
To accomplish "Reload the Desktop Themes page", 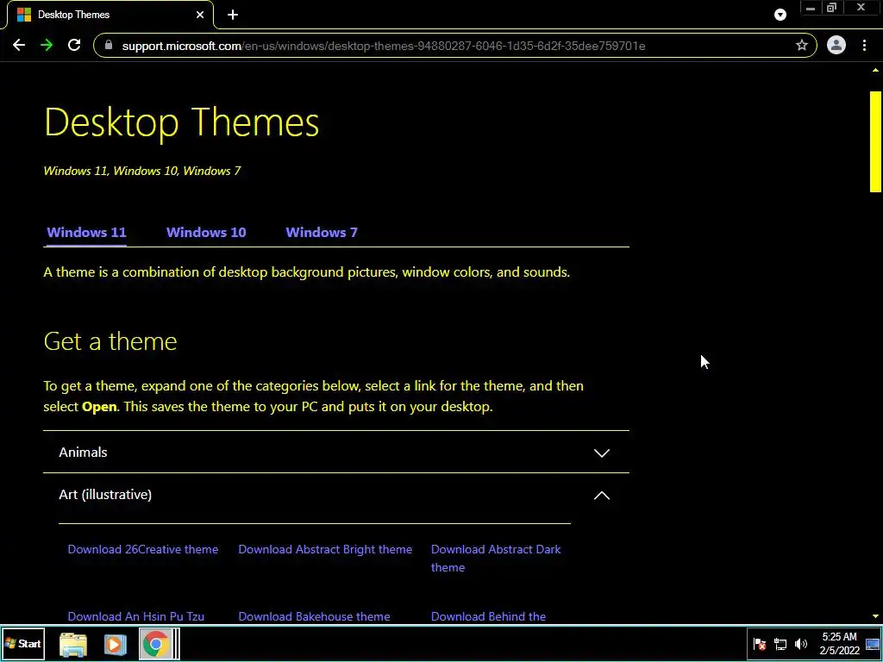I will pos(74,46).
